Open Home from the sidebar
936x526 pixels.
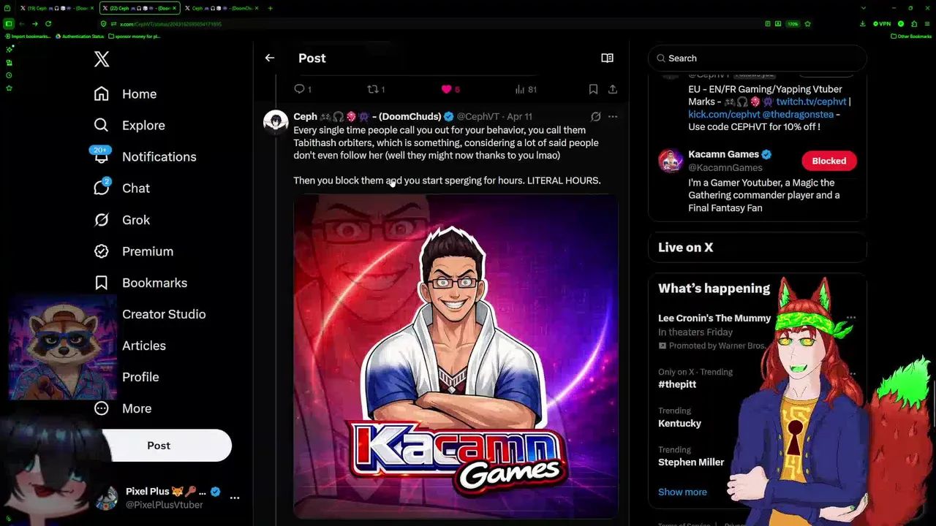(125, 94)
